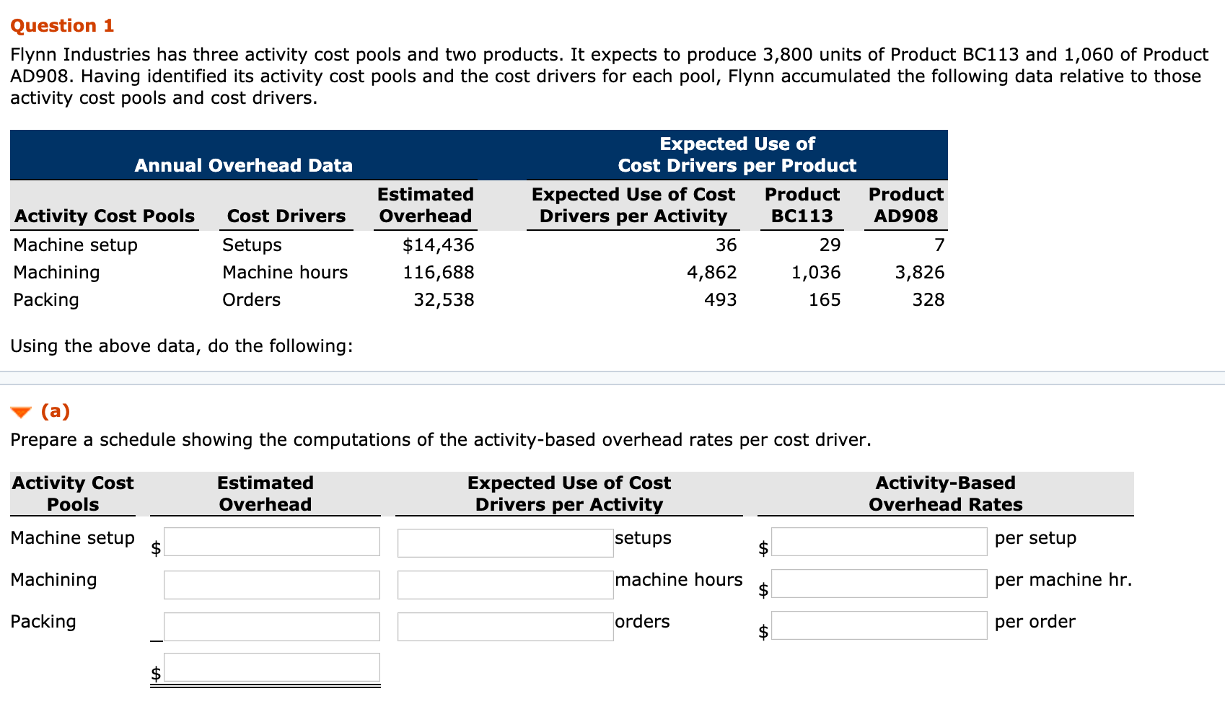Click the 'Product BC113' column header
The width and height of the screenshot is (1225, 717).
[x=802, y=206]
